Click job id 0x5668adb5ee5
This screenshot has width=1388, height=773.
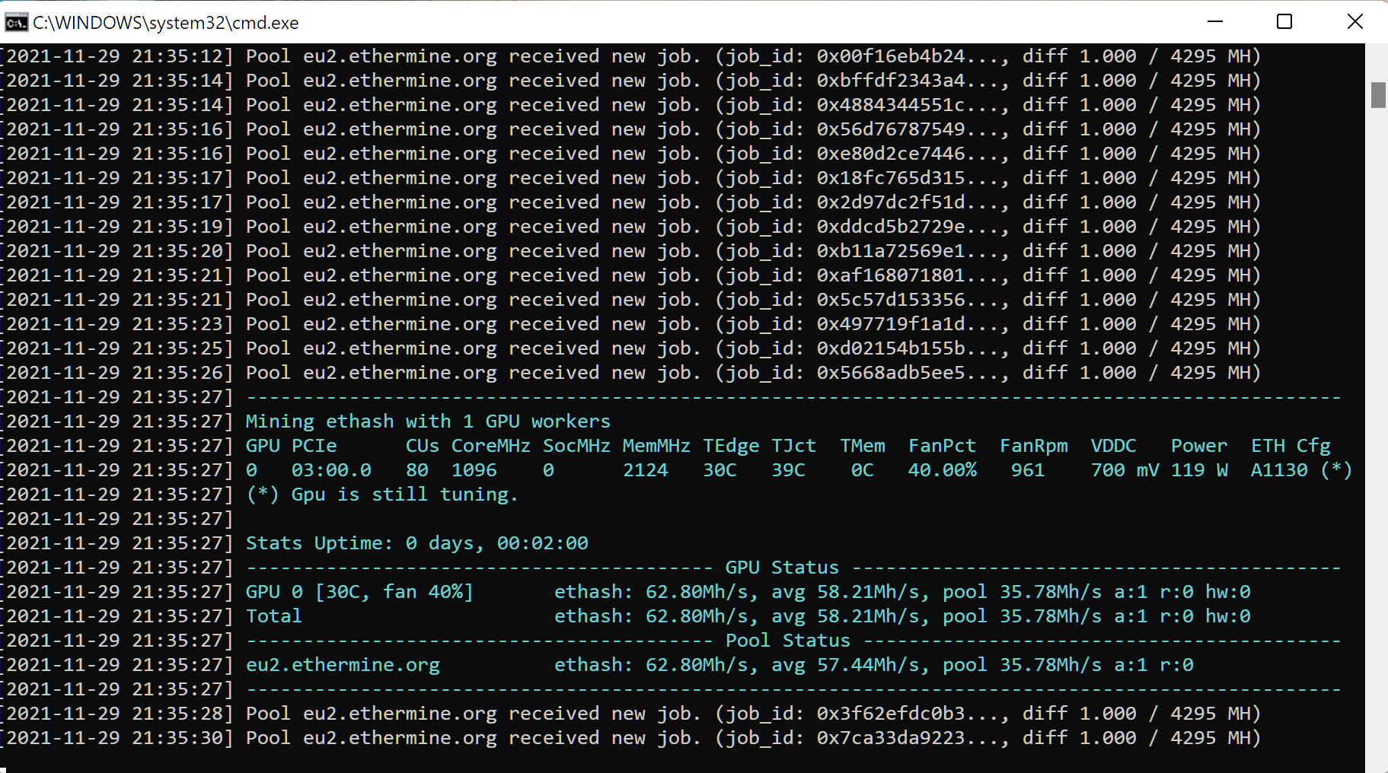click(x=891, y=373)
